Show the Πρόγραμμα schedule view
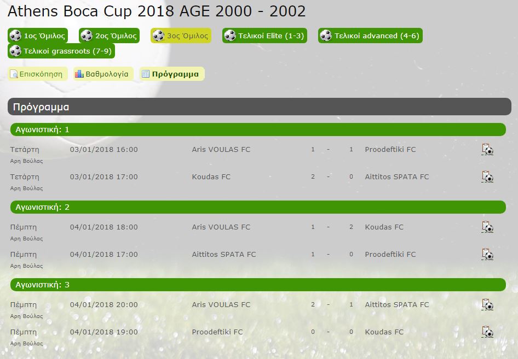The height and width of the screenshot is (359, 518). click(x=172, y=74)
